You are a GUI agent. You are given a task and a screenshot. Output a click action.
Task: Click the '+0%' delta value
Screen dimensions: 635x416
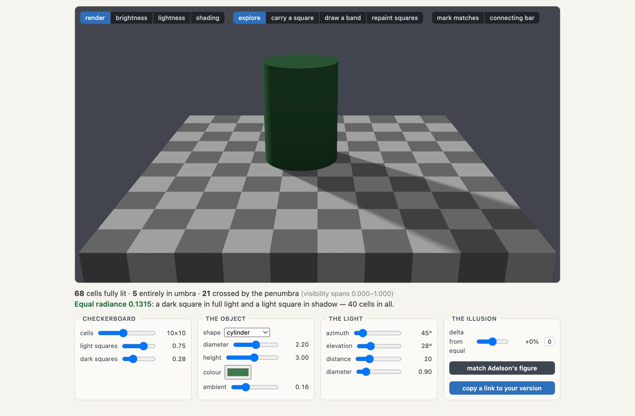pos(532,342)
